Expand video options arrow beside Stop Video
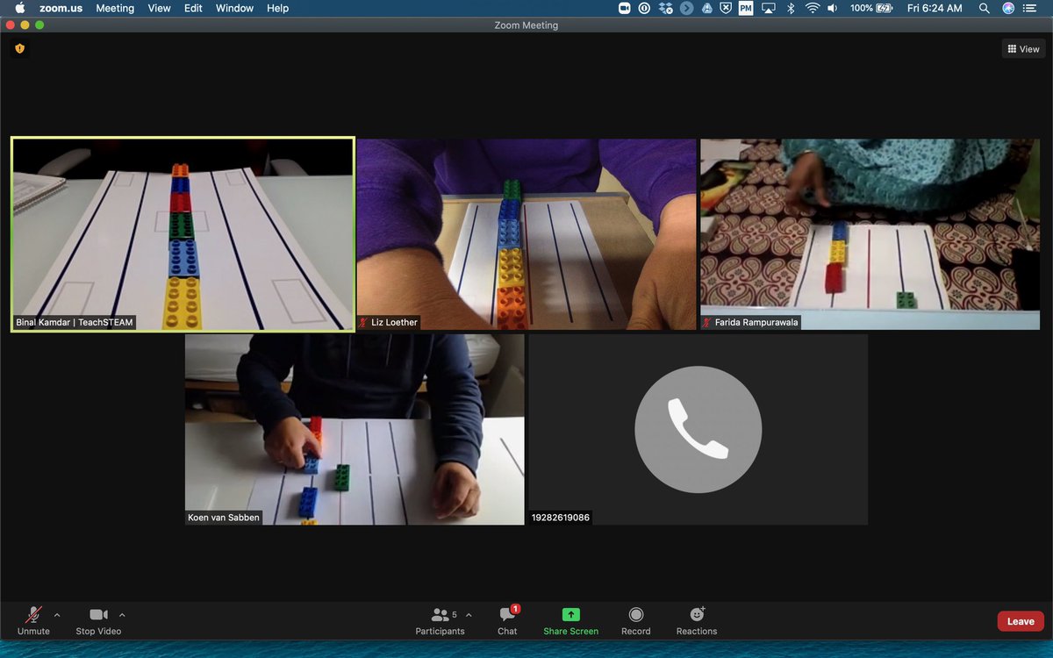The height and width of the screenshot is (658, 1053). [x=122, y=615]
